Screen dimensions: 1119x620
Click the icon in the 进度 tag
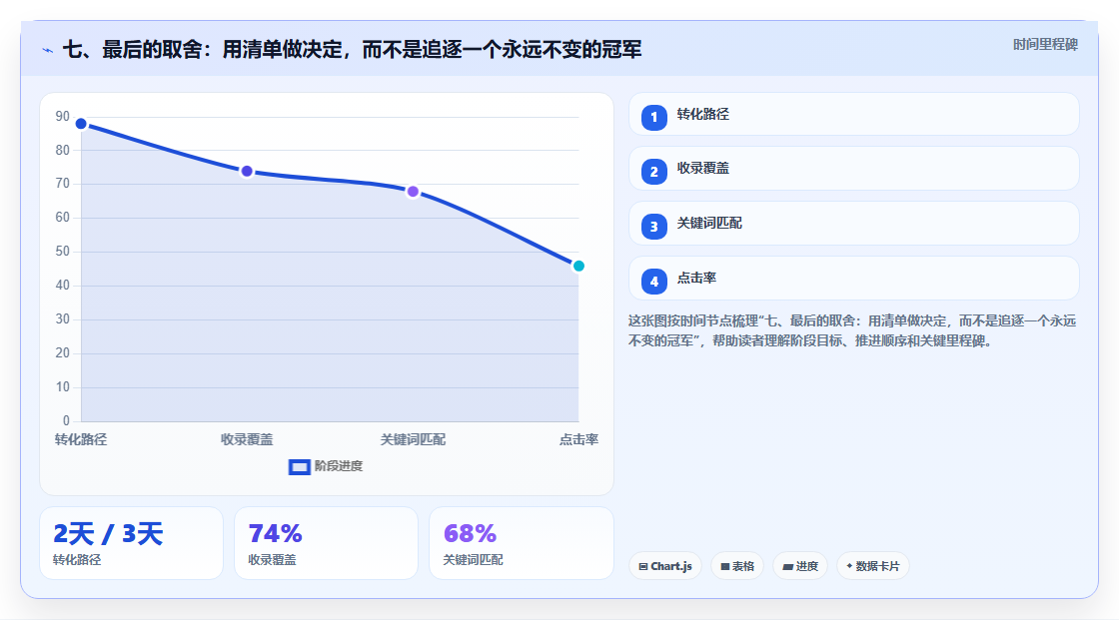(788, 566)
